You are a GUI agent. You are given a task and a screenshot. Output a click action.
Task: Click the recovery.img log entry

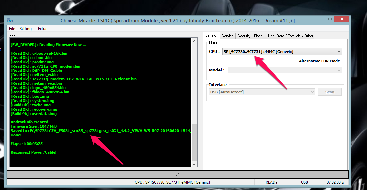34,109
